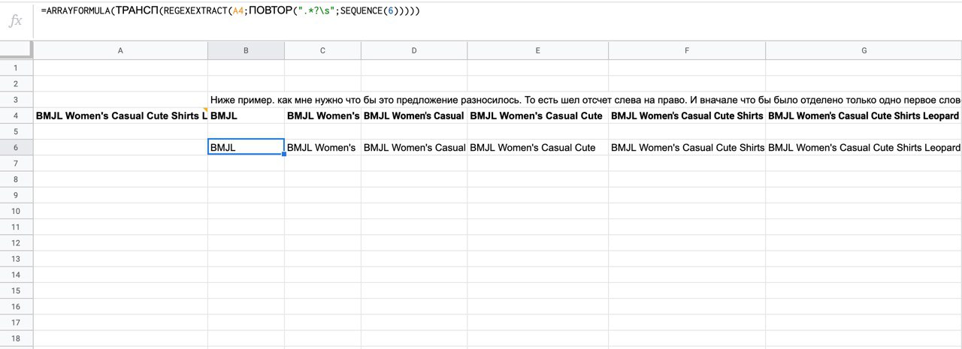Select row 4 header
The width and height of the screenshot is (962, 349).
[17, 116]
